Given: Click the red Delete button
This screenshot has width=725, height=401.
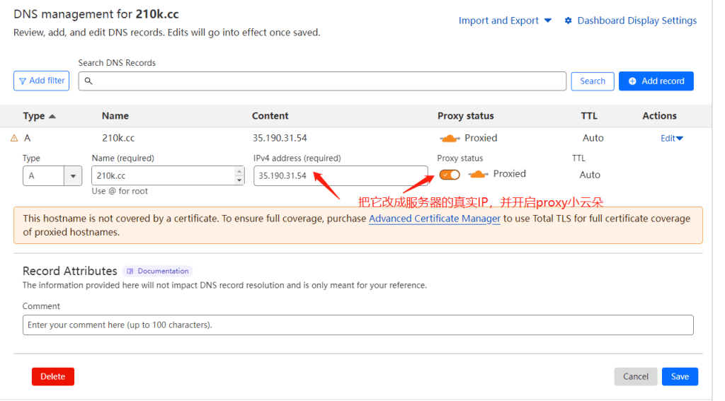Looking at the screenshot, I should pyautogui.click(x=53, y=377).
